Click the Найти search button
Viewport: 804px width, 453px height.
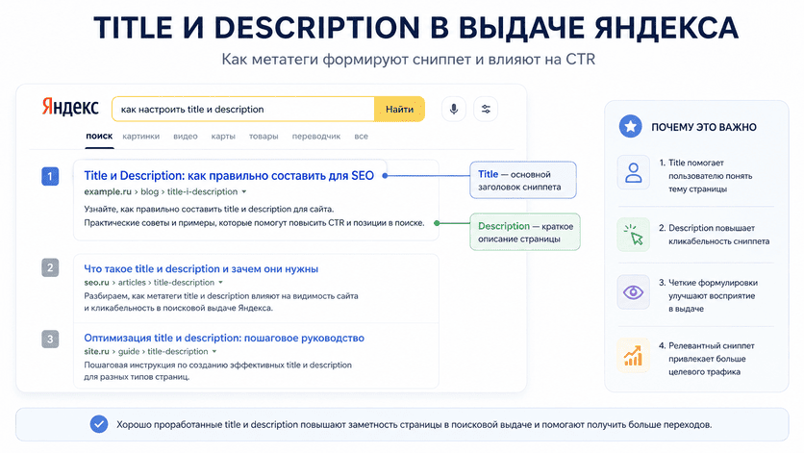[x=399, y=109]
